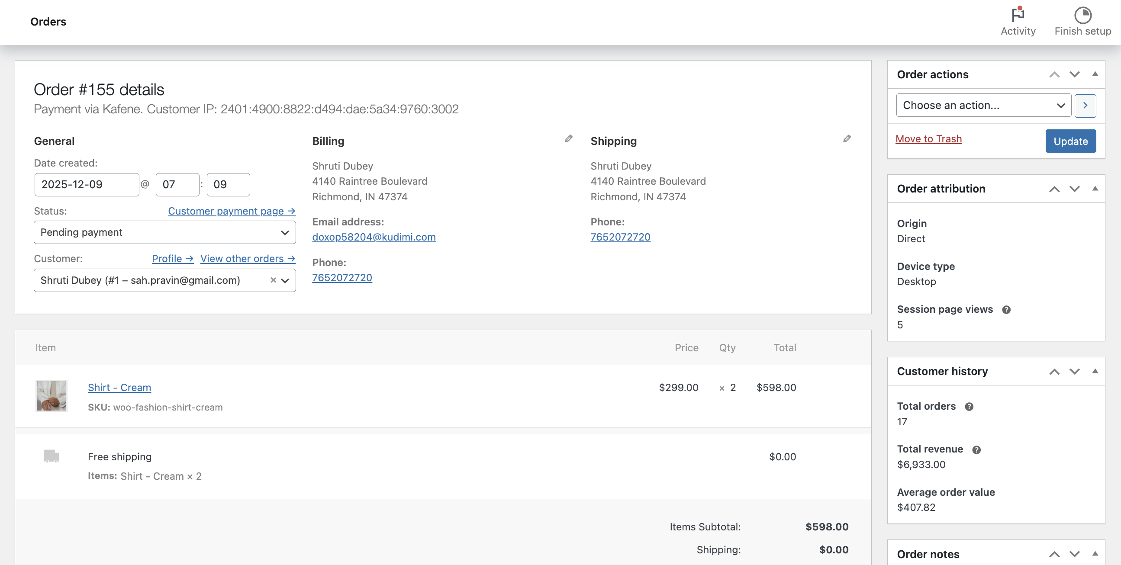This screenshot has height=565, width=1121.
Task: Click the item price $299.00
Action: pos(678,388)
